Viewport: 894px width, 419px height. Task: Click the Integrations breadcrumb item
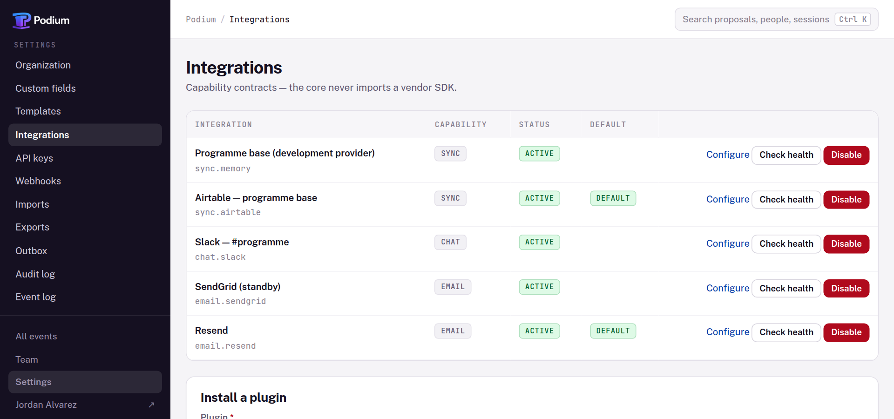259,20
